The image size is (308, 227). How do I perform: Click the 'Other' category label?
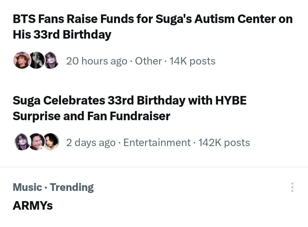(x=148, y=61)
